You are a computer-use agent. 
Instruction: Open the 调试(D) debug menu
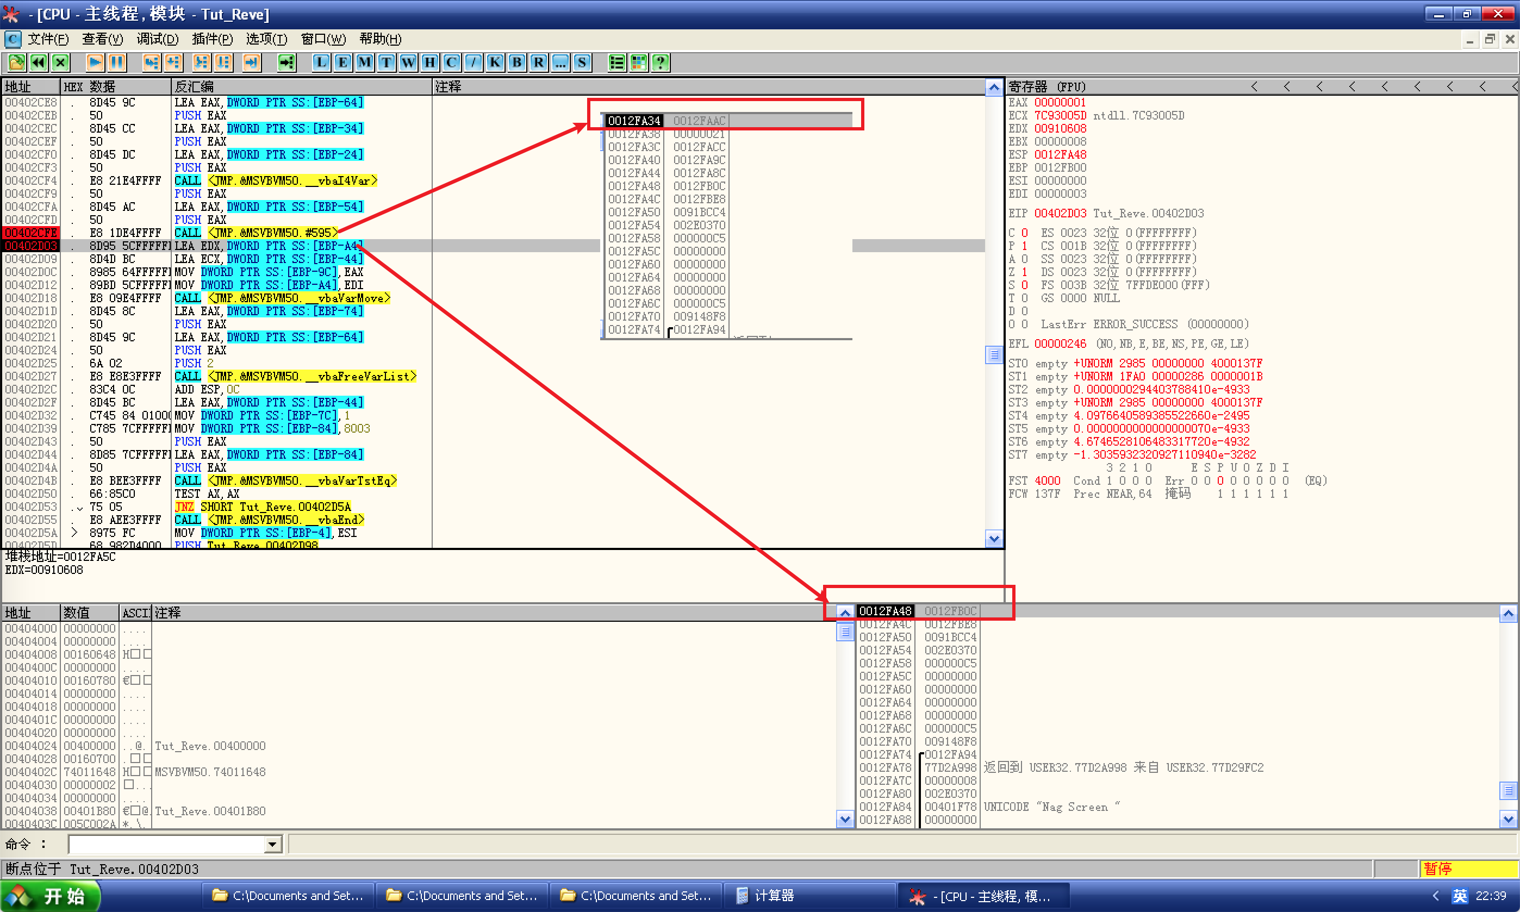[157, 39]
